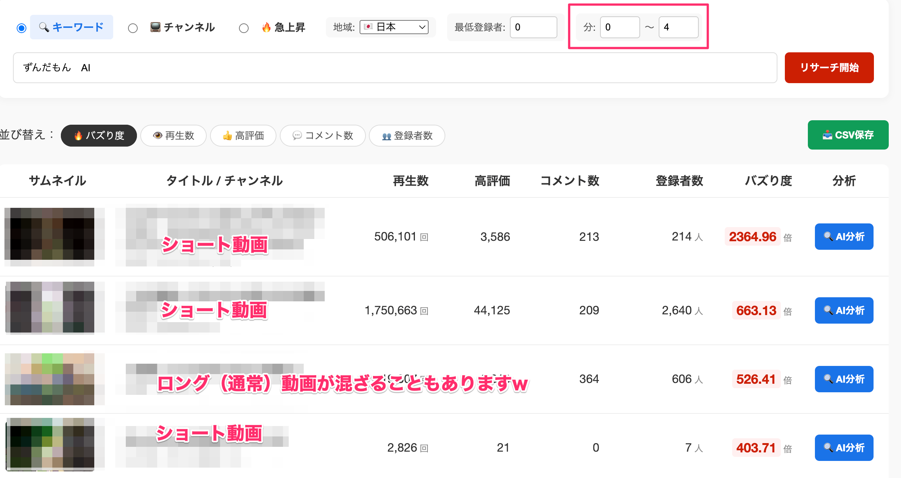Sort by 高評価 thumbs-up tab

point(243,135)
